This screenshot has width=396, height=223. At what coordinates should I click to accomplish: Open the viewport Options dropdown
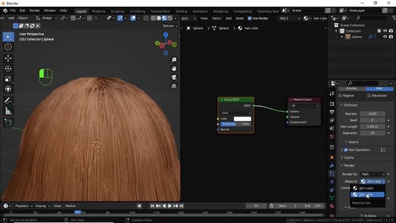pos(170,26)
